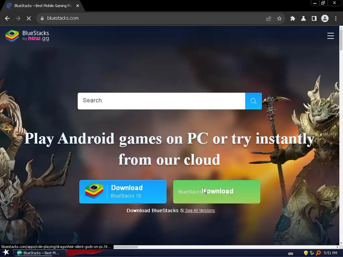Open the Extensions puzzle icon
This screenshot has height=257, width=343.
coord(292,19)
